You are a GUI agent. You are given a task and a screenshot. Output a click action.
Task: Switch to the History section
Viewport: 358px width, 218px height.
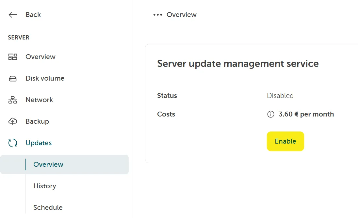coord(44,186)
